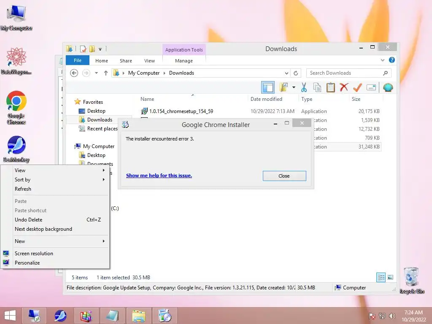
Task: Select Desktop under Favorites
Action: [x=96, y=111]
